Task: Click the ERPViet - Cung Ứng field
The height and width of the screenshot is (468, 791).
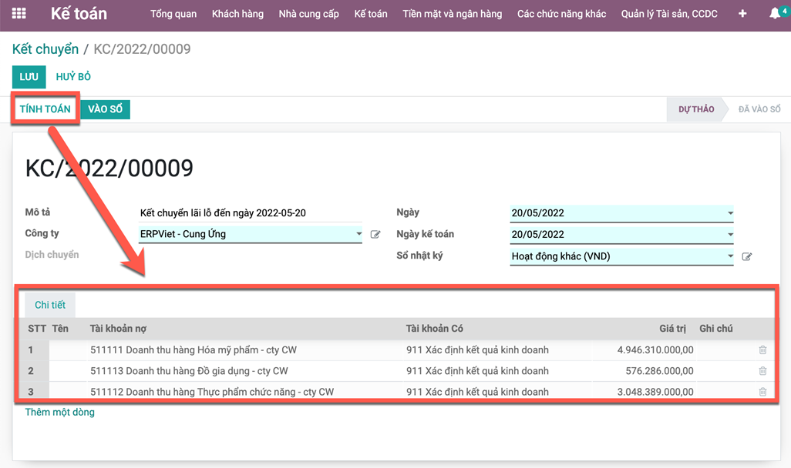Action: tap(251, 234)
